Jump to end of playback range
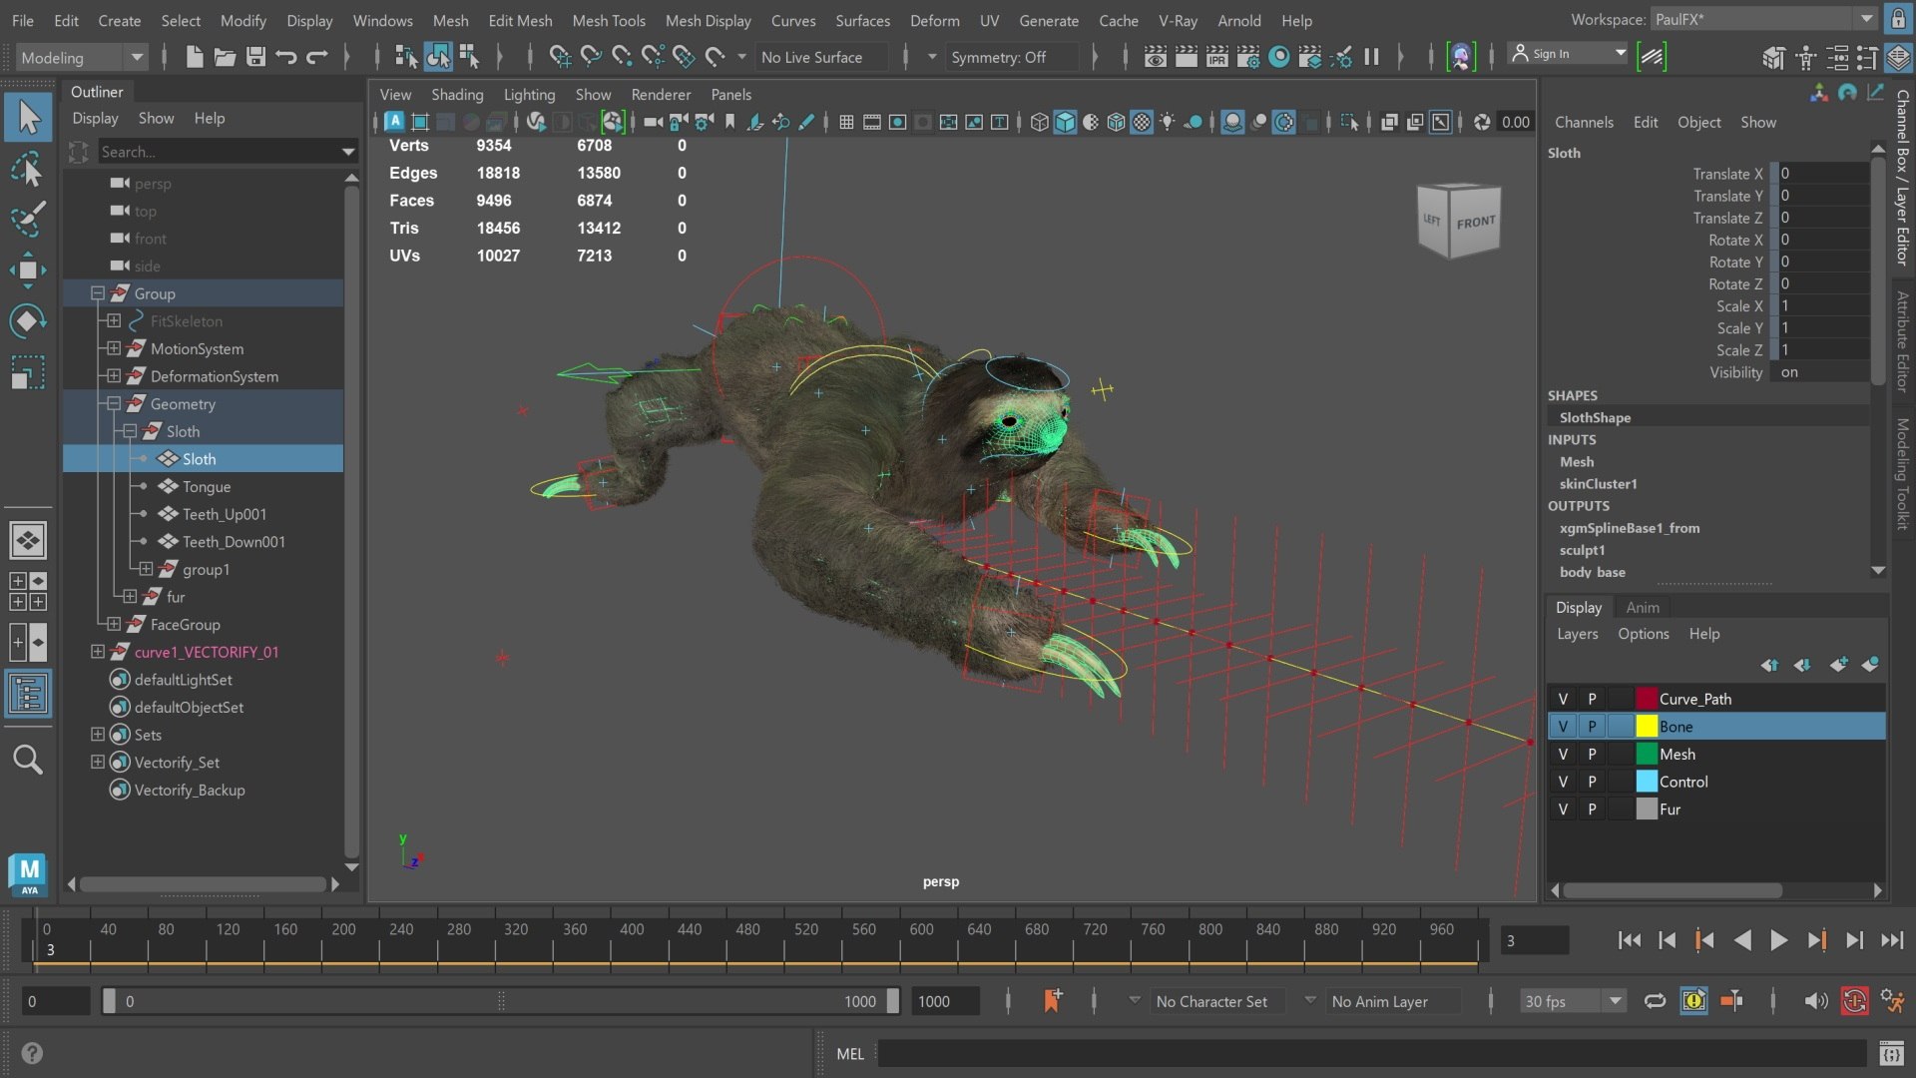The width and height of the screenshot is (1916, 1078). coord(1892,940)
